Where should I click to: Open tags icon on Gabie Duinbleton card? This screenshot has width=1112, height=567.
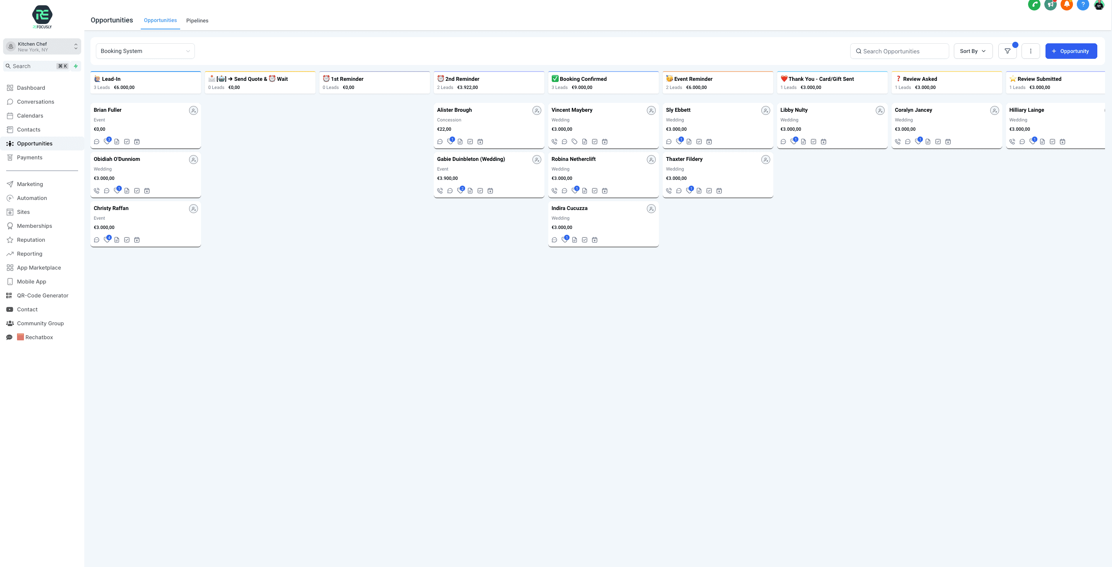460,190
